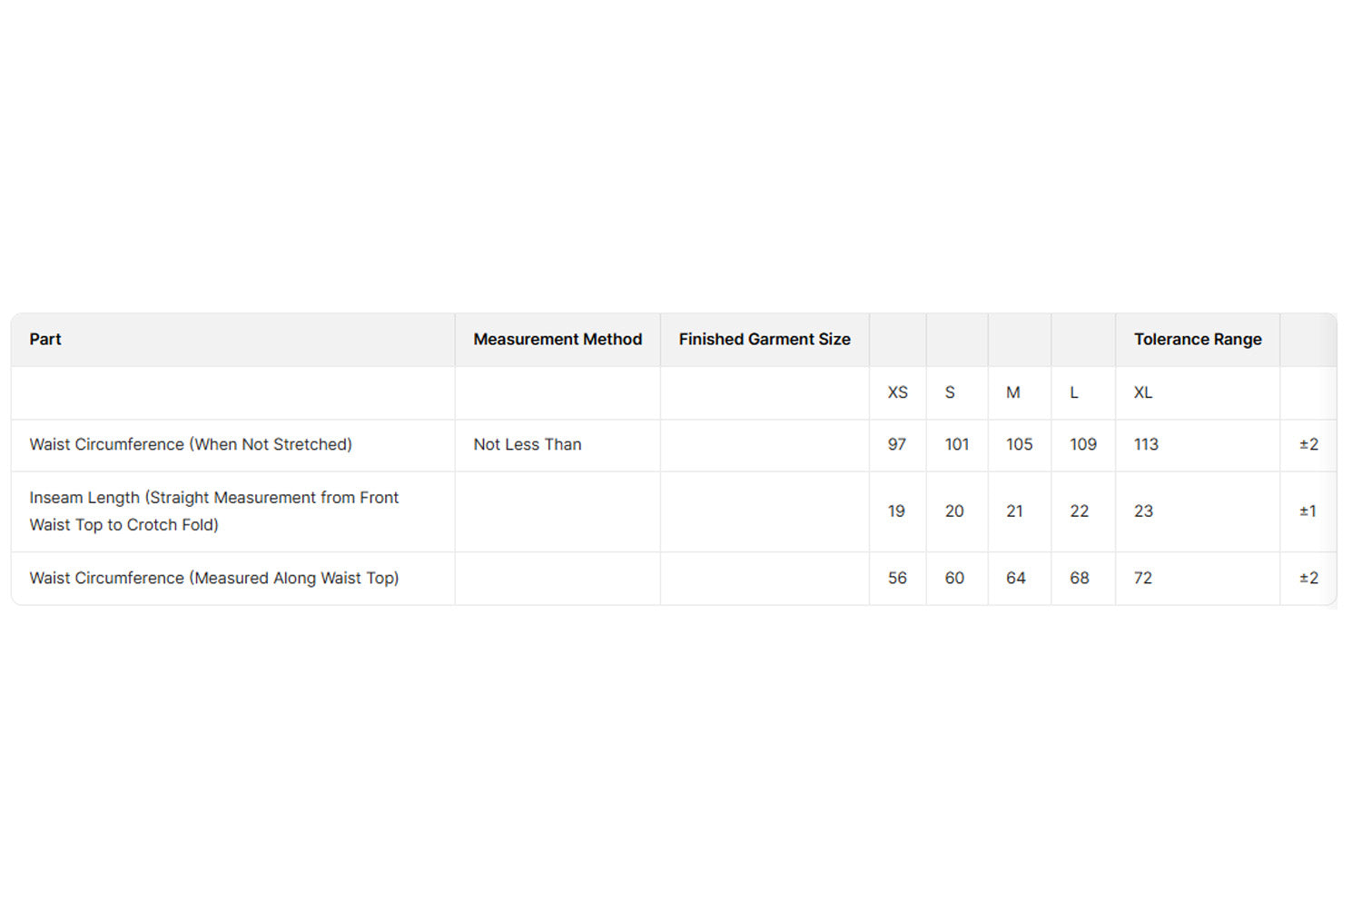
Task: Click the cell containing 56
Action: coord(897,579)
